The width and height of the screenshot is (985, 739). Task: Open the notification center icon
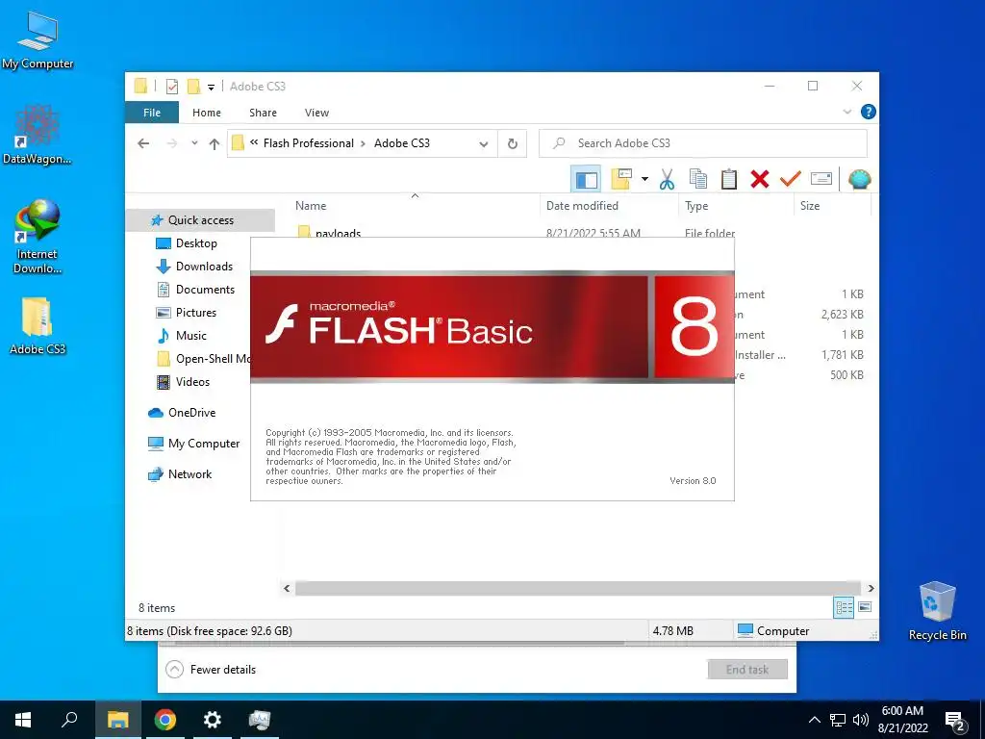tap(955, 721)
